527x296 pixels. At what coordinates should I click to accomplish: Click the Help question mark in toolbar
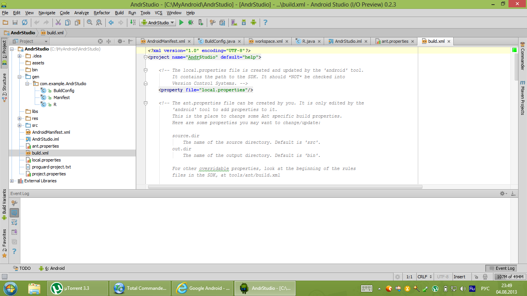tap(265, 23)
